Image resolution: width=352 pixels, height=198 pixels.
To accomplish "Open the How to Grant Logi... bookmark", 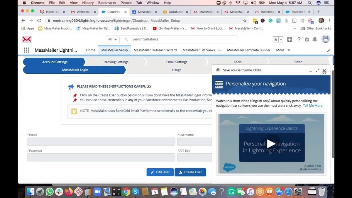I will pyautogui.click(x=207, y=28).
